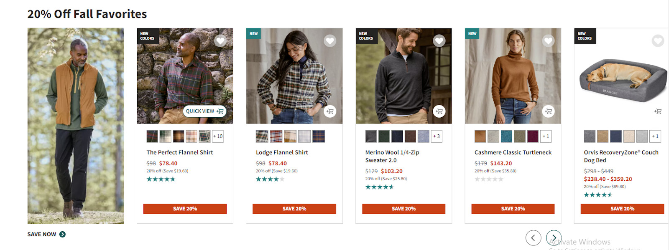The width and height of the screenshot is (669, 250).
Task: Favorite the Perfect Flannel Shirt with heart
Action: (220, 41)
